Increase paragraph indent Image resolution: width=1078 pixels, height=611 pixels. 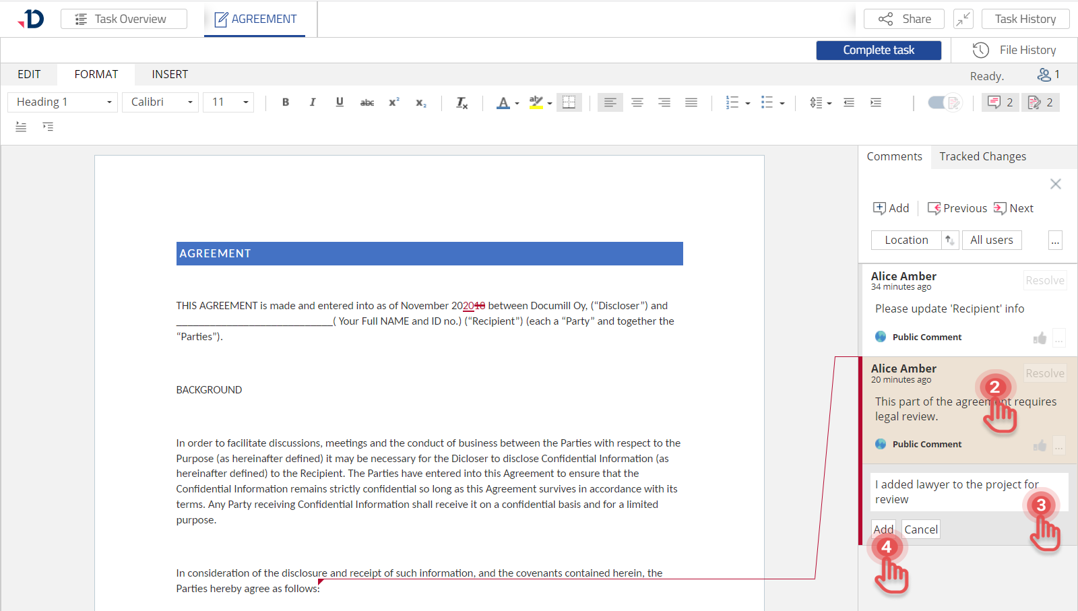(876, 102)
